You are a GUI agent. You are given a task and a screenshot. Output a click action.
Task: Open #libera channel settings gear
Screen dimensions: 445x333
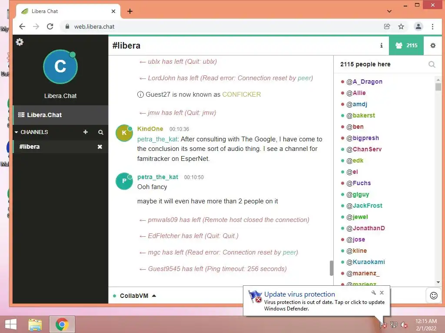(x=433, y=45)
